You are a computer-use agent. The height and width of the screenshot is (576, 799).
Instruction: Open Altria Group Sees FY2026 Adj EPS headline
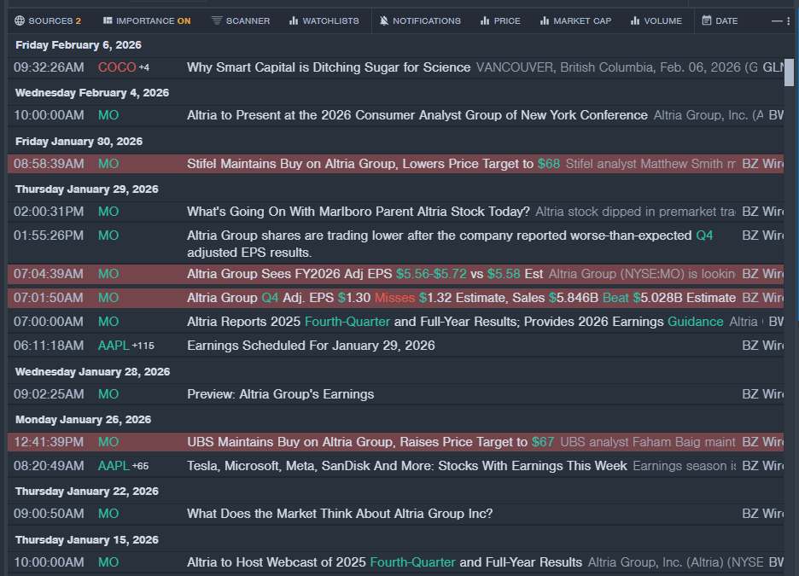pyautogui.click(x=365, y=274)
